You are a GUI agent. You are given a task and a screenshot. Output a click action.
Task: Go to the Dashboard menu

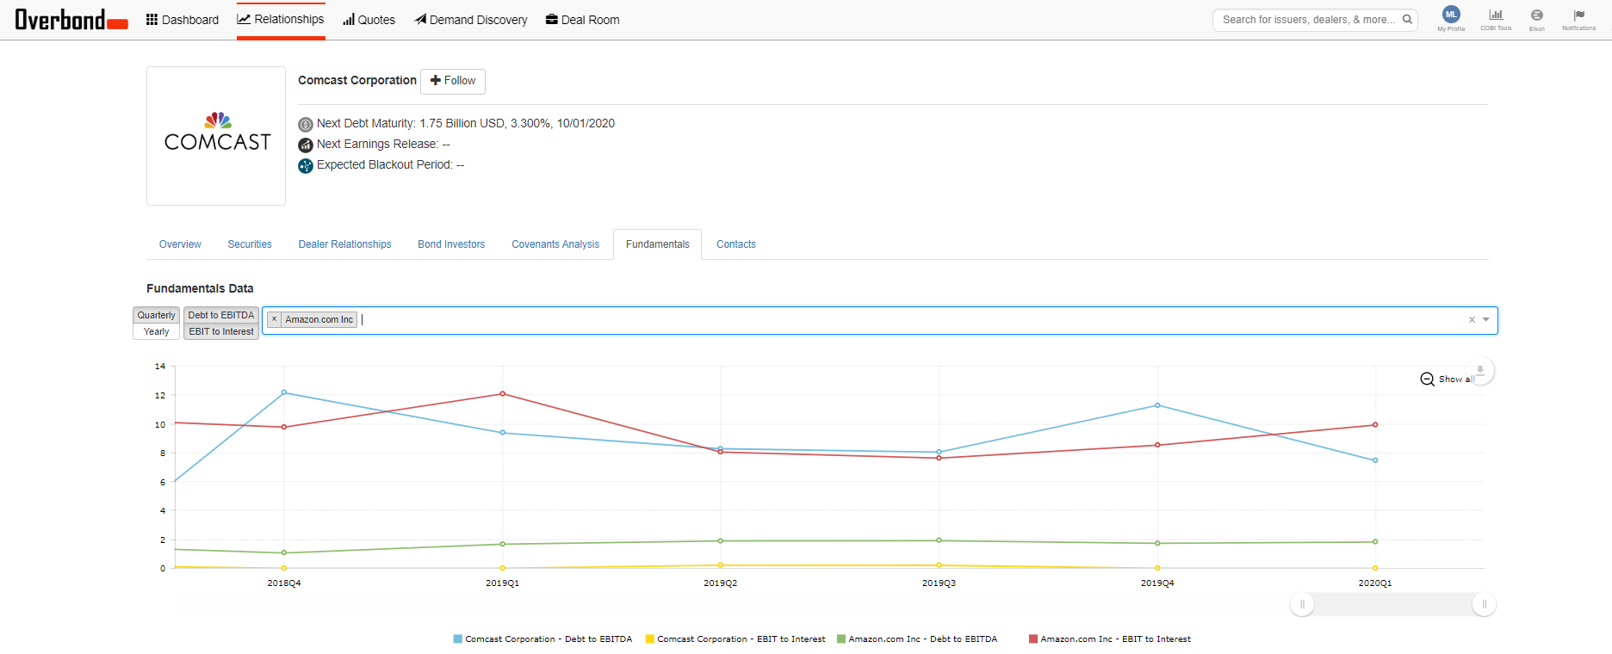[182, 20]
